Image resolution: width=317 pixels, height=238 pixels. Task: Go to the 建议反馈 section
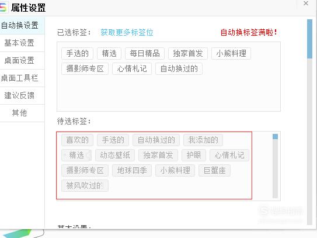(x=22, y=95)
